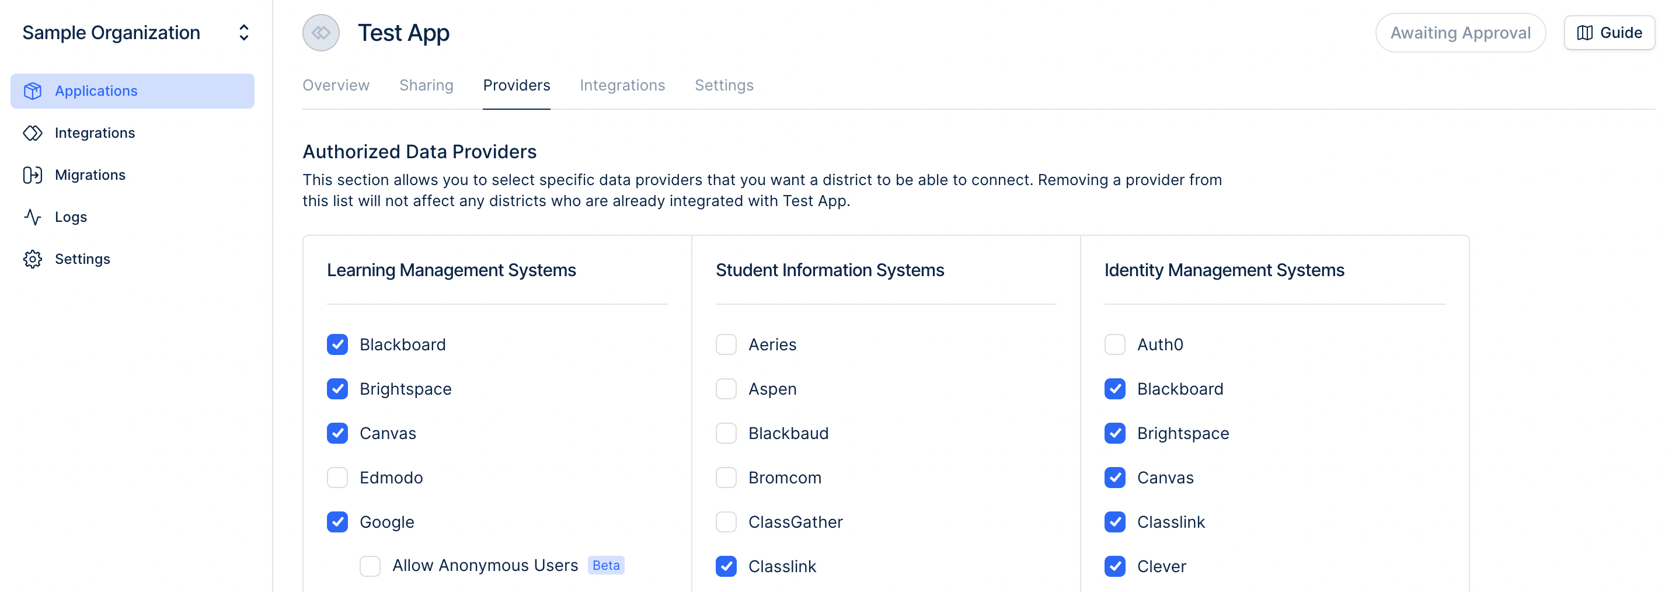Image resolution: width=1679 pixels, height=592 pixels.
Task: Switch to the Overview tab
Action: click(336, 85)
